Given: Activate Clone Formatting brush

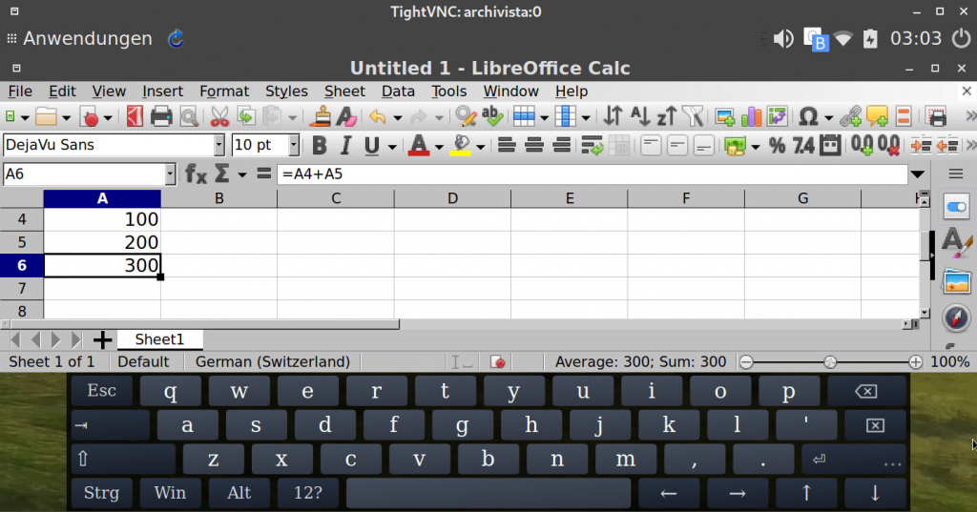Looking at the screenshot, I should [x=321, y=116].
